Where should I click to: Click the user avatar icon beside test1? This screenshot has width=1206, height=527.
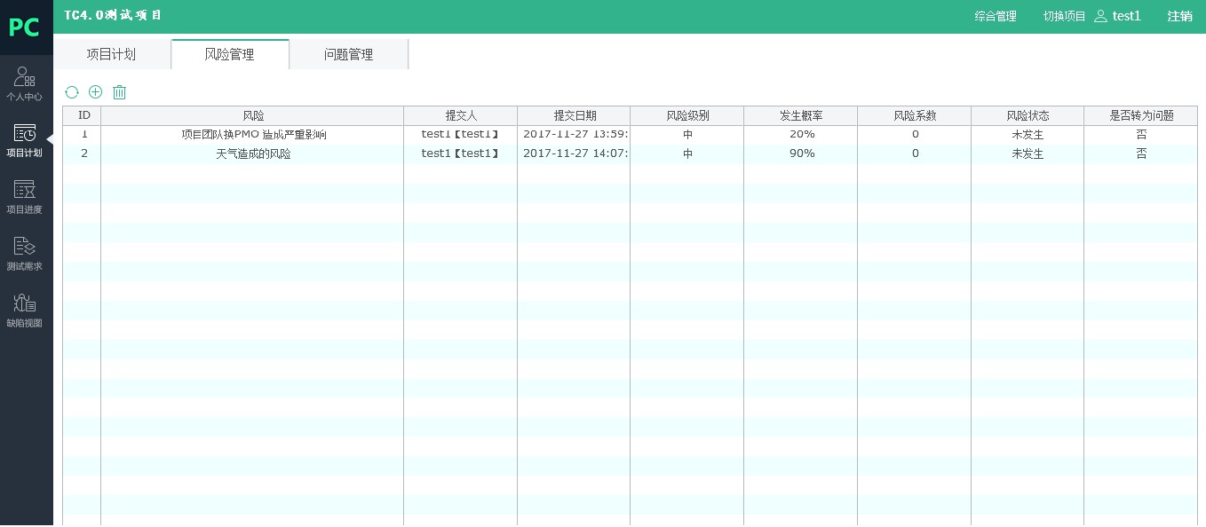pyautogui.click(x=1101, y=16)
